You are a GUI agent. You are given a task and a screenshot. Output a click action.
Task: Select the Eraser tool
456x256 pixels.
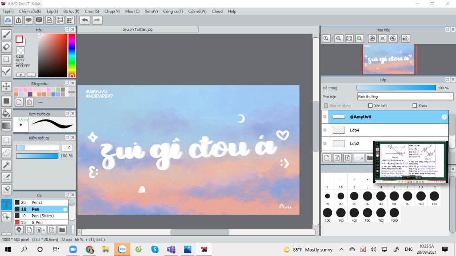(7, 47)
